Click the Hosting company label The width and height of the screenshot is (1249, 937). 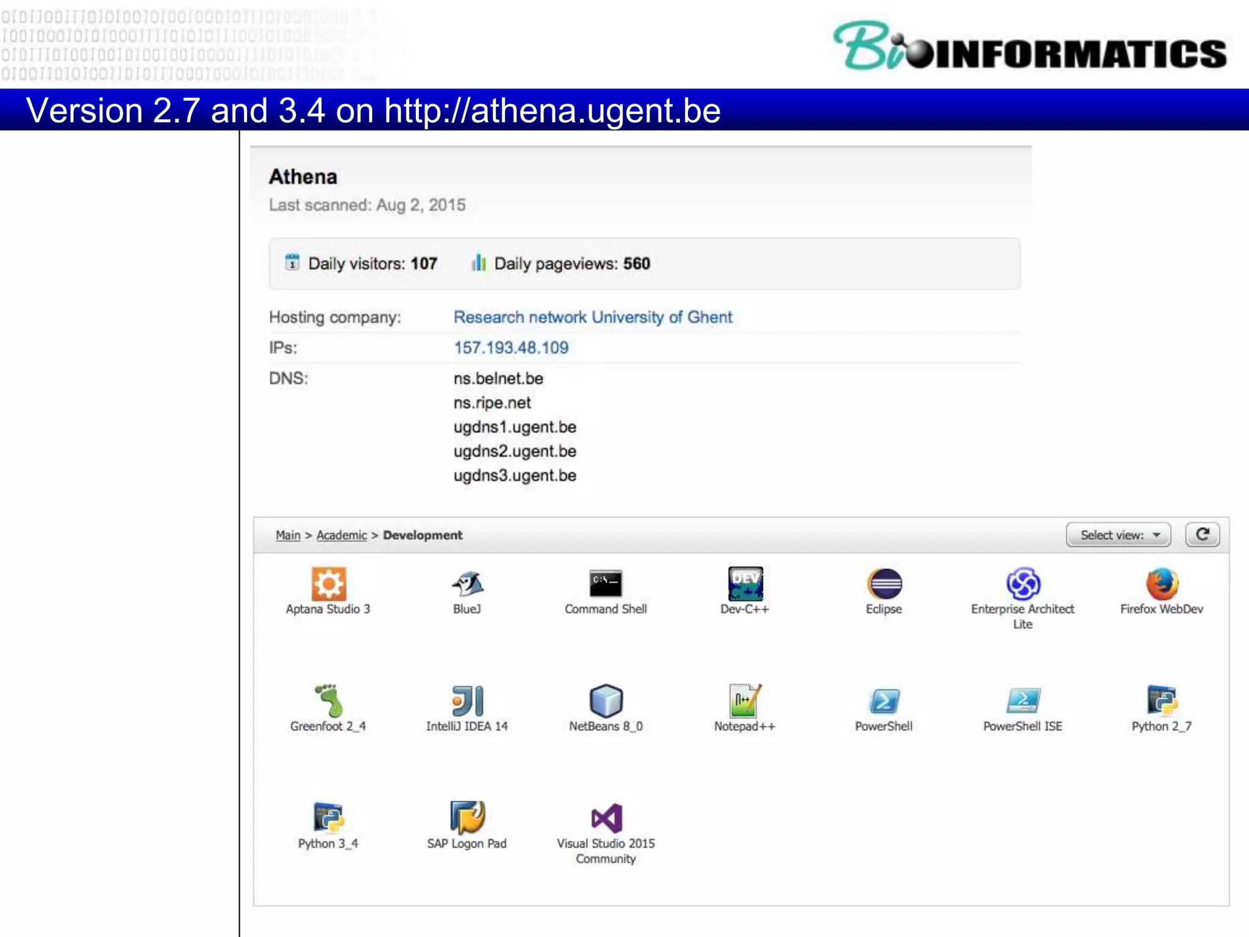pos(335,317)
